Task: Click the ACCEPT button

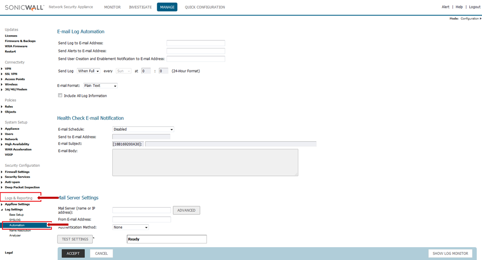Action: (x=73, y=253)
